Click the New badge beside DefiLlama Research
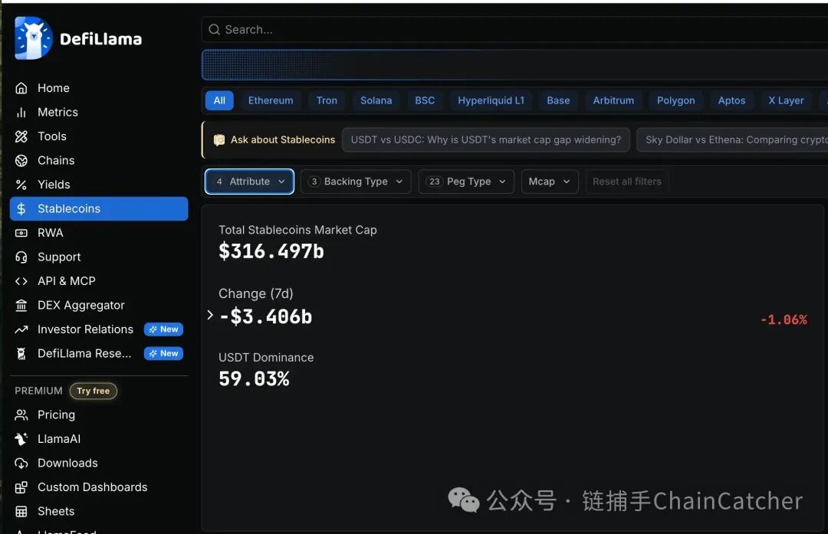The height and width of the screenshot is (534, 828). click(164, 353)
